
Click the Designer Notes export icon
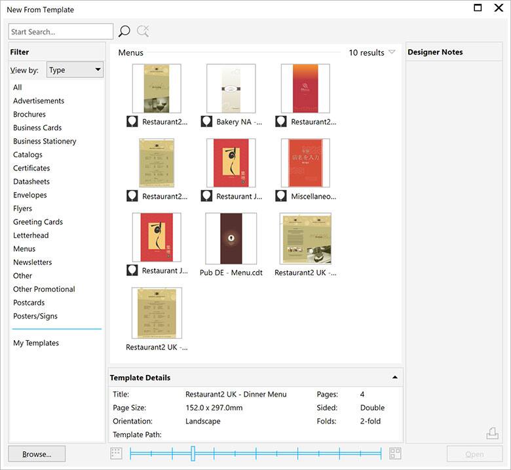coord(493,433)
